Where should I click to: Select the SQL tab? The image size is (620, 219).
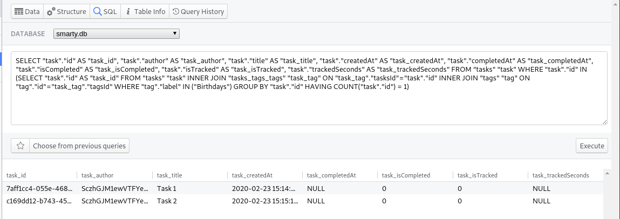(105, 11)
